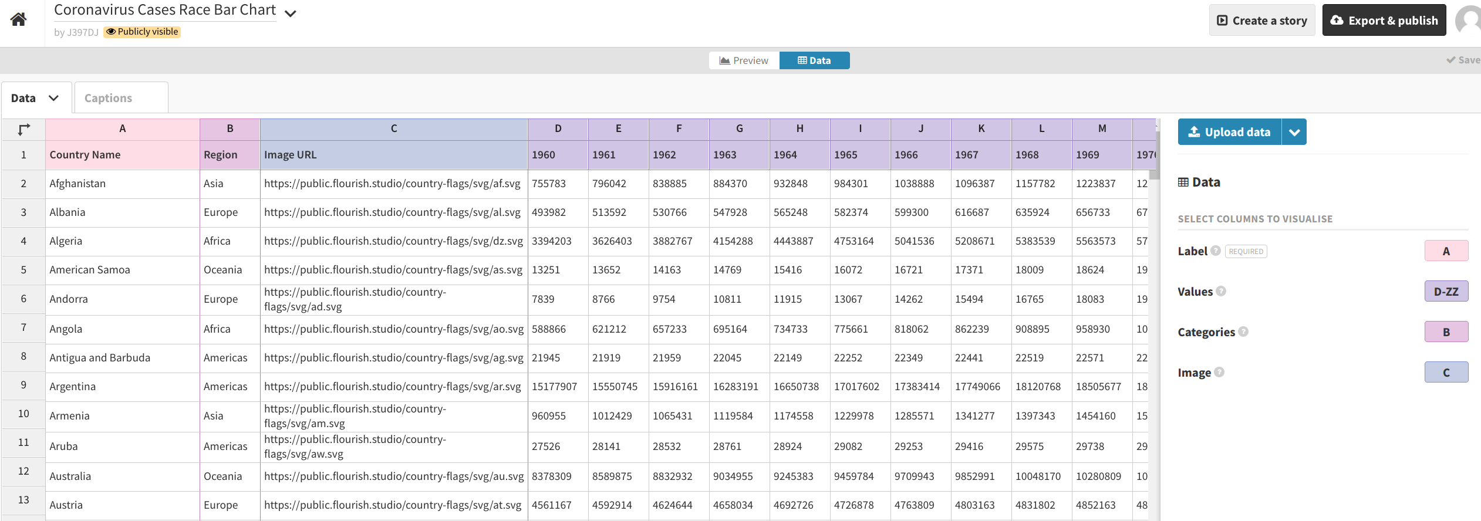The image size is (1481, 521).
Task: Click the help icon next to Values
Action: click(x=1221, y=292)
